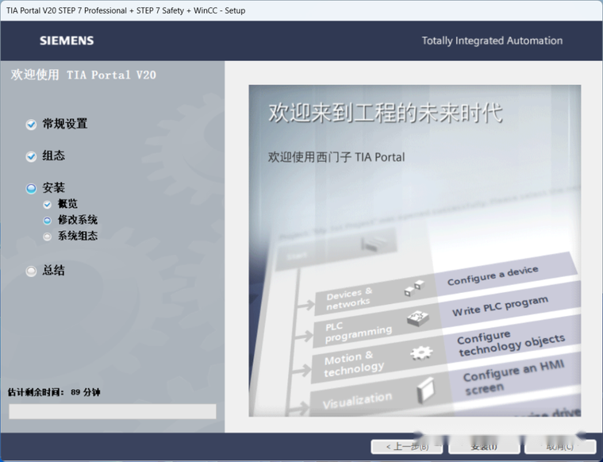Click the blue in-progress icon beside 修改系统

48,221
